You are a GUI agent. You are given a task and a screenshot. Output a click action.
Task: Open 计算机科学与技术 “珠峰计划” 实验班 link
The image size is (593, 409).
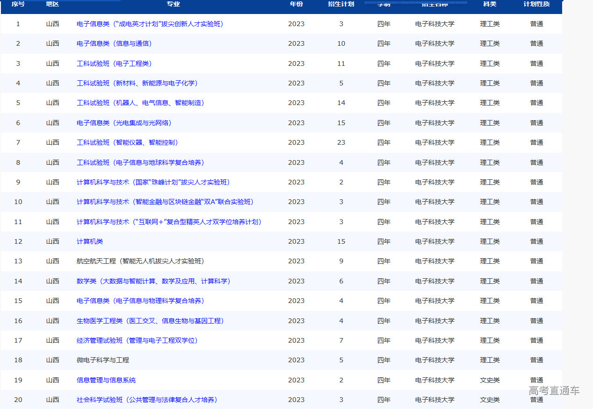153,182
